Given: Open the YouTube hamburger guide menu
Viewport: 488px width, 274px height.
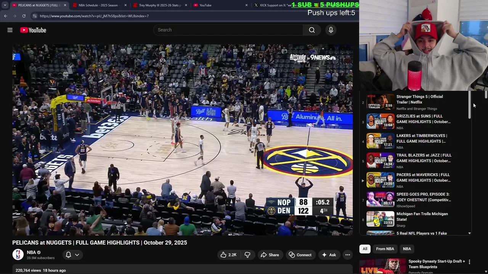Looking at the screenshot, I should pyautogui.click(x=10, y=30).
